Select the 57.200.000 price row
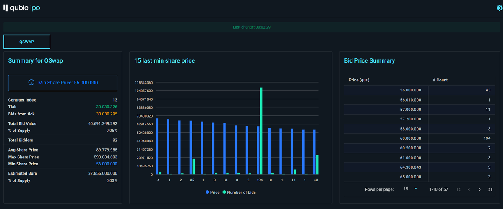Screen dimensions: 503x209 coord(419,119)
